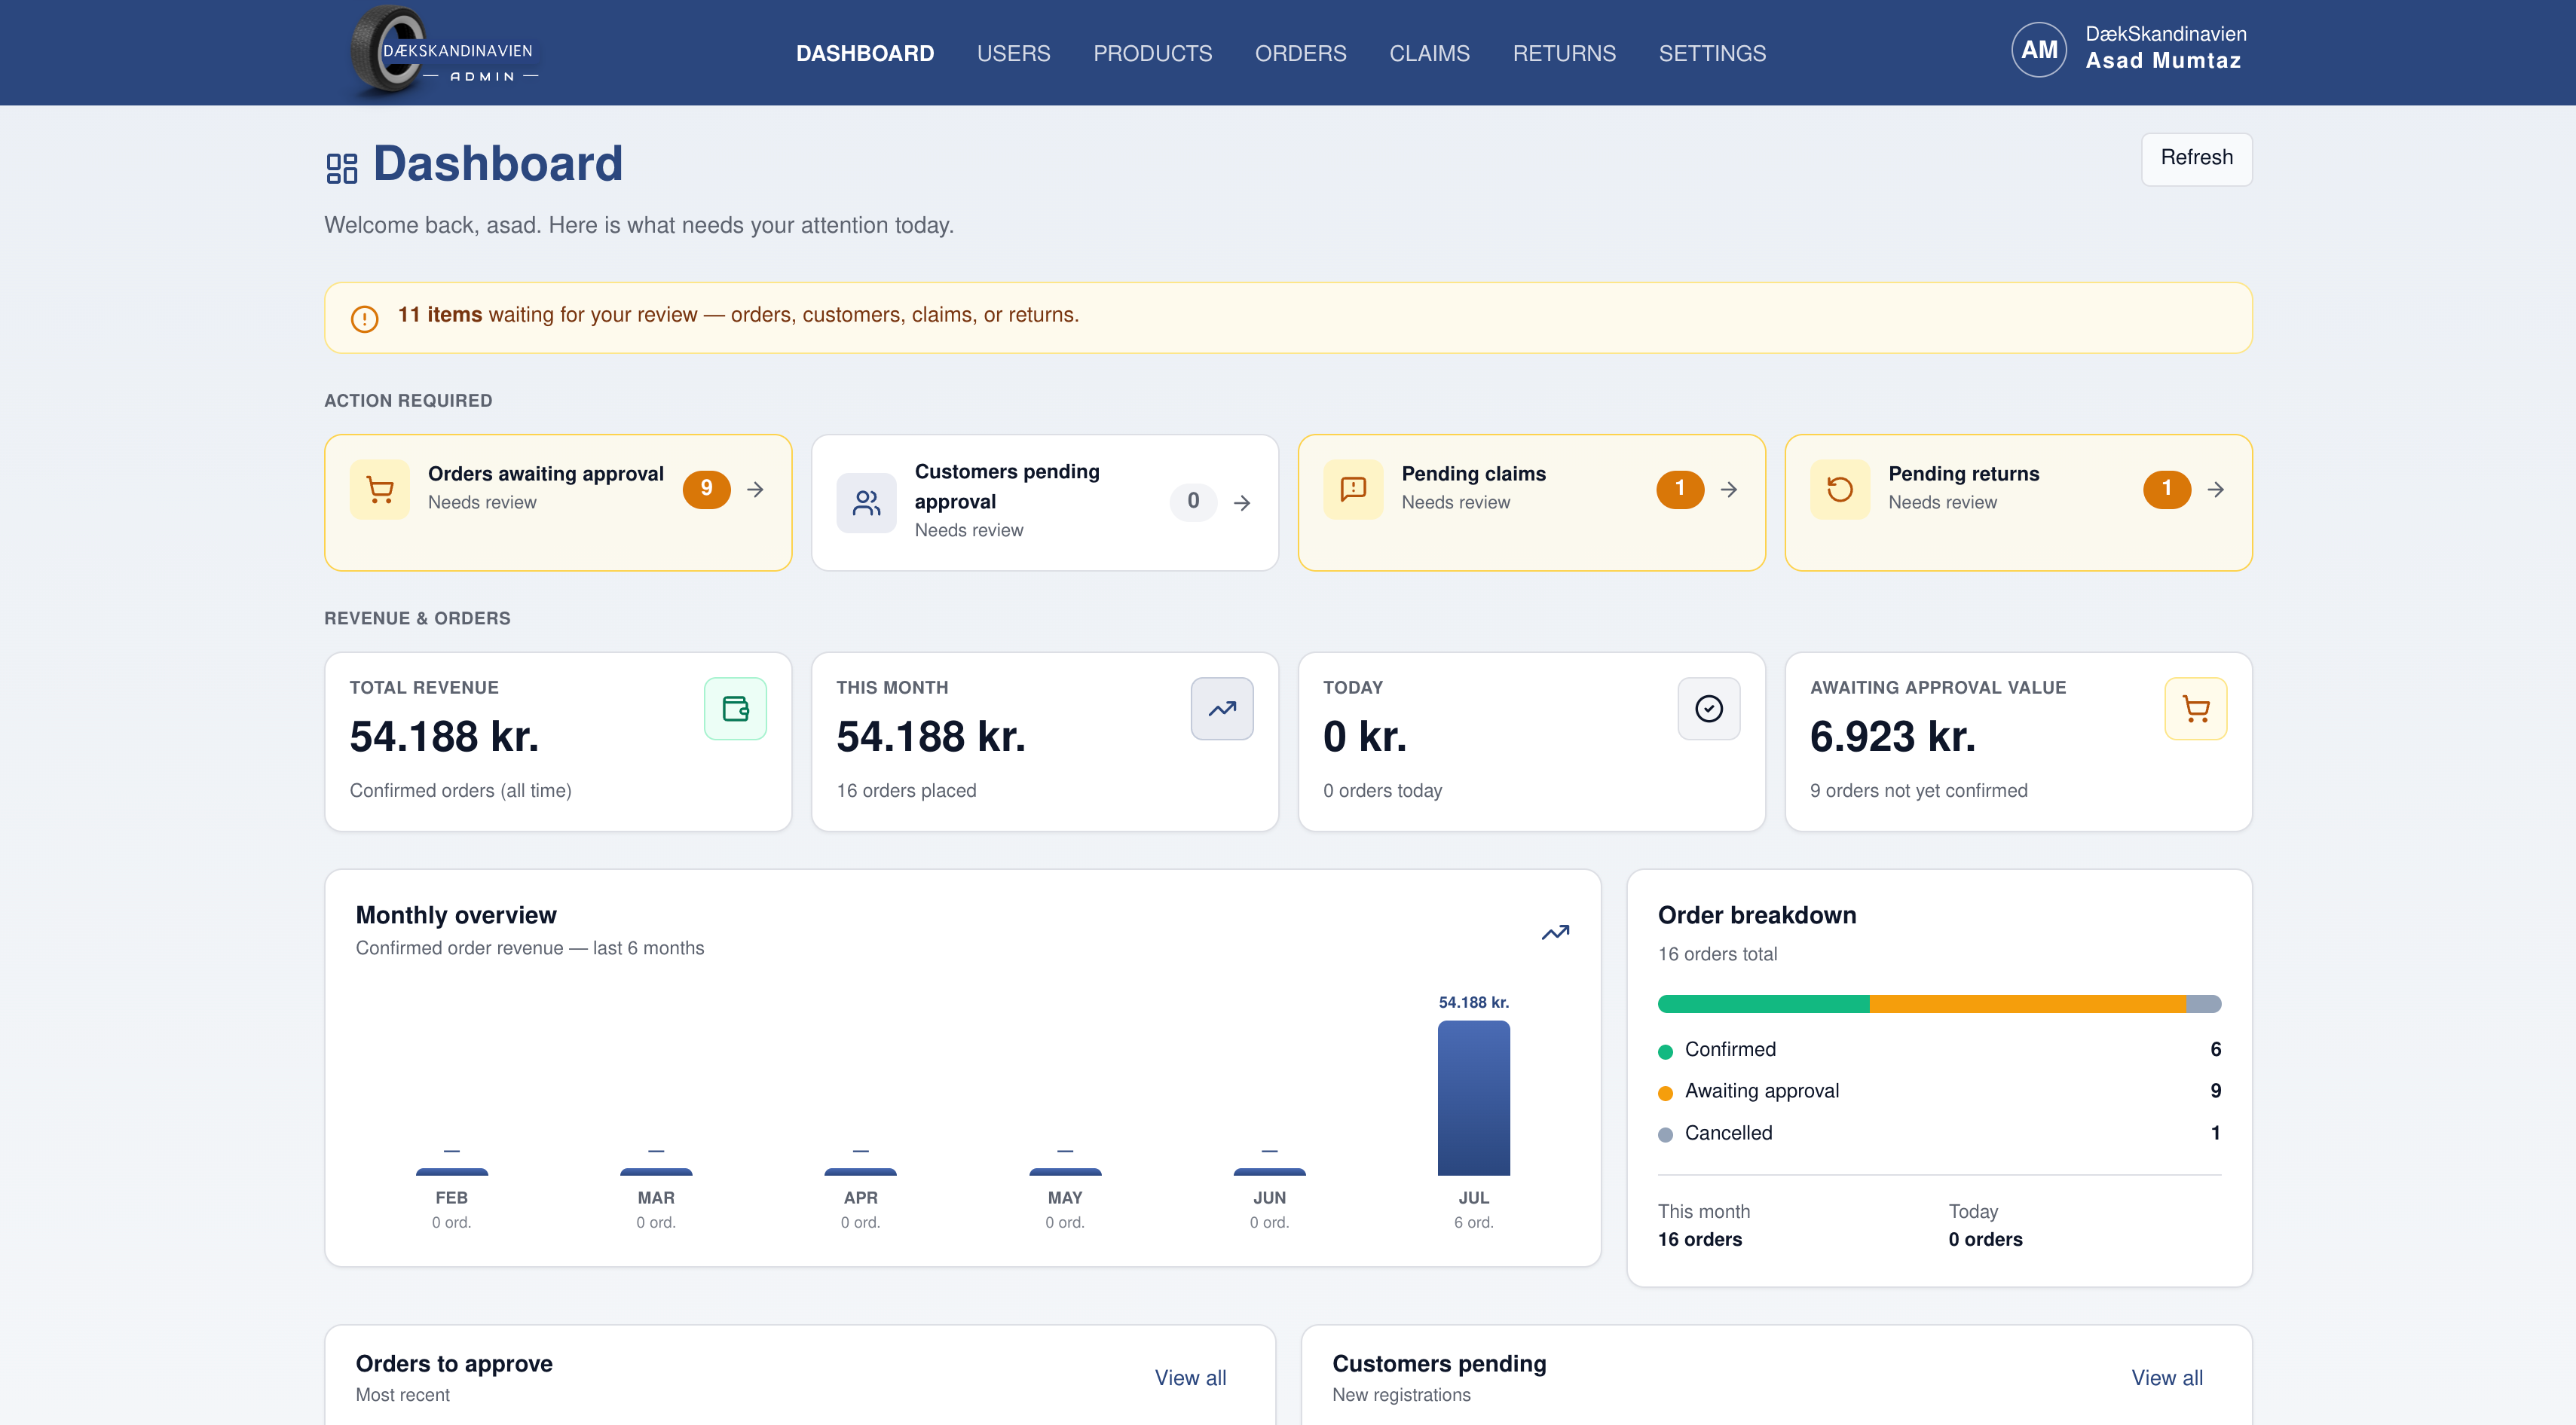Open Pending returns via its arrow

click(2216, 490)
